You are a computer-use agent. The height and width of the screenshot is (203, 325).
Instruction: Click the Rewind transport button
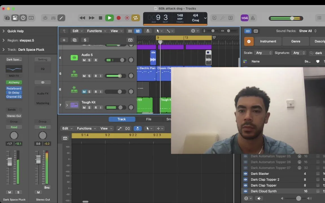pyautogui.click(x=82, y=18)
